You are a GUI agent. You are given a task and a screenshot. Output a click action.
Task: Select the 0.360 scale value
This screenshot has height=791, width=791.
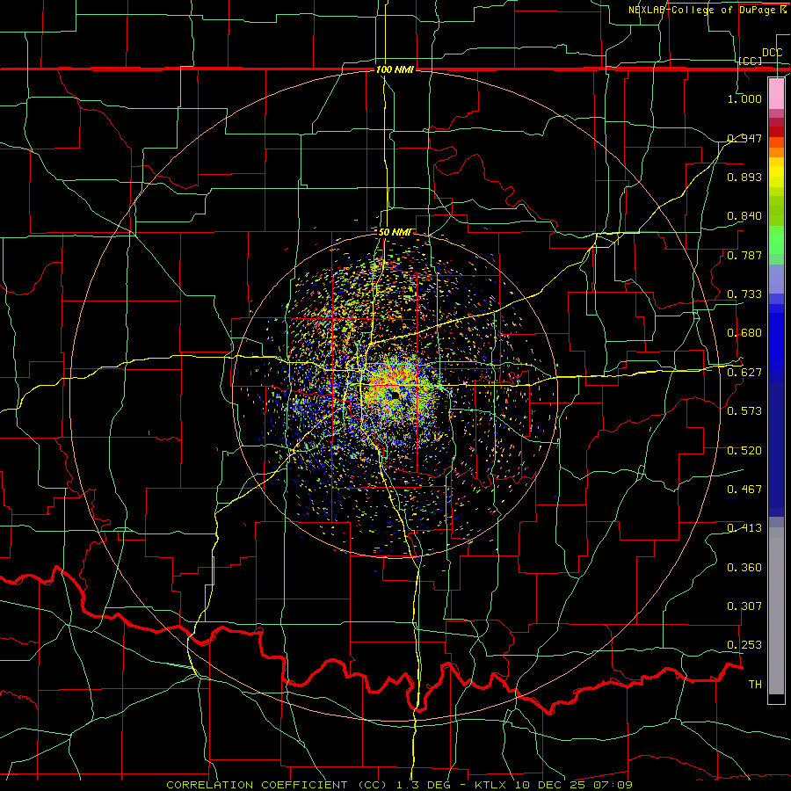(744, 568)
